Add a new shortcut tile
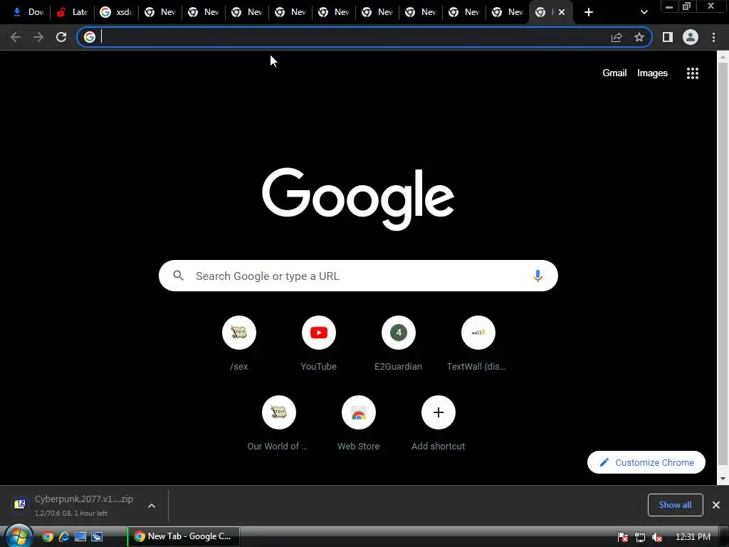This screenshot has height=547, width=729. click(438, 423)
